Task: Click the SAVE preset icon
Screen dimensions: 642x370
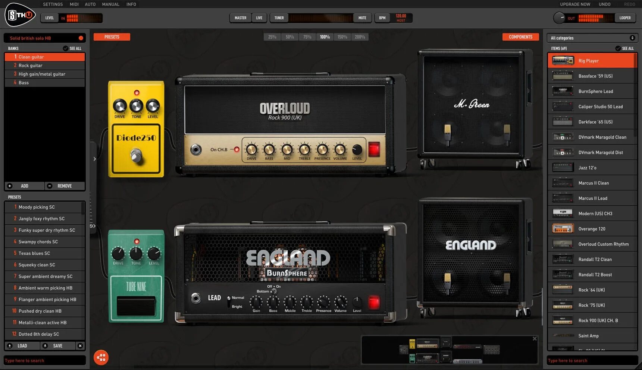Action: (x=45, y=346)
